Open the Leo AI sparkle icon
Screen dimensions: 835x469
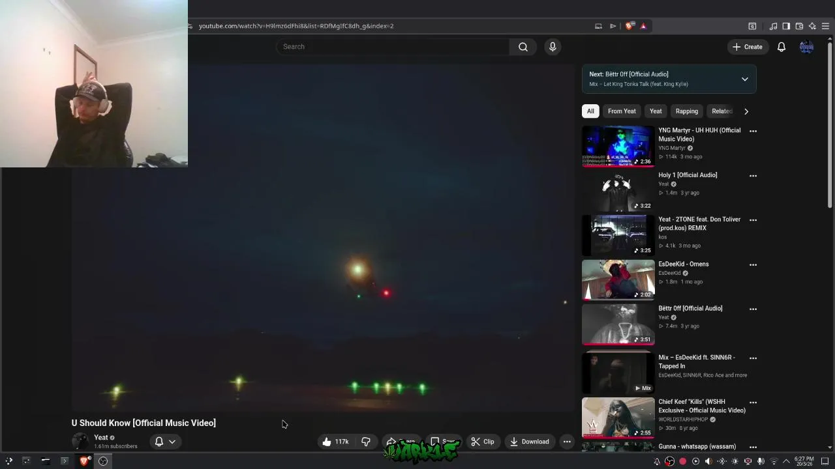pyautogui.click(x=812, y=26)
